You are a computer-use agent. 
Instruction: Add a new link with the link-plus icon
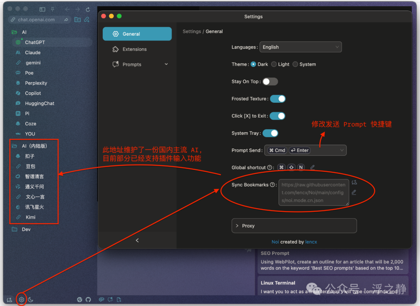tap(87, 19)
